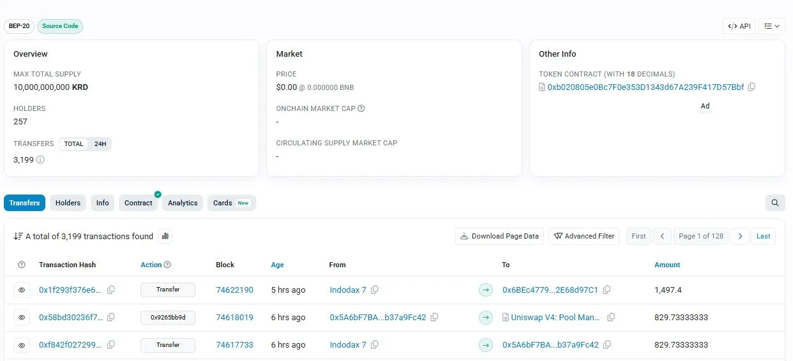Switch transfers count to TOTAL
The width and height of the screenshot is (793, 361).
click(x=73, y=144)
